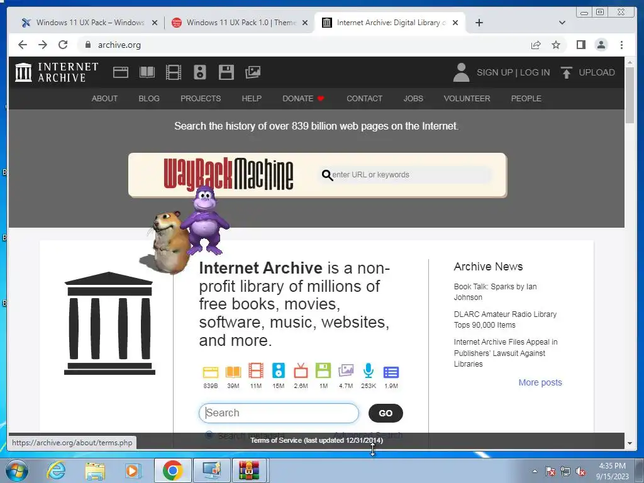Open software collection icon labeled 1M
Image resolution: width=644 pixels, height=483 pixels.
[323, 370]
